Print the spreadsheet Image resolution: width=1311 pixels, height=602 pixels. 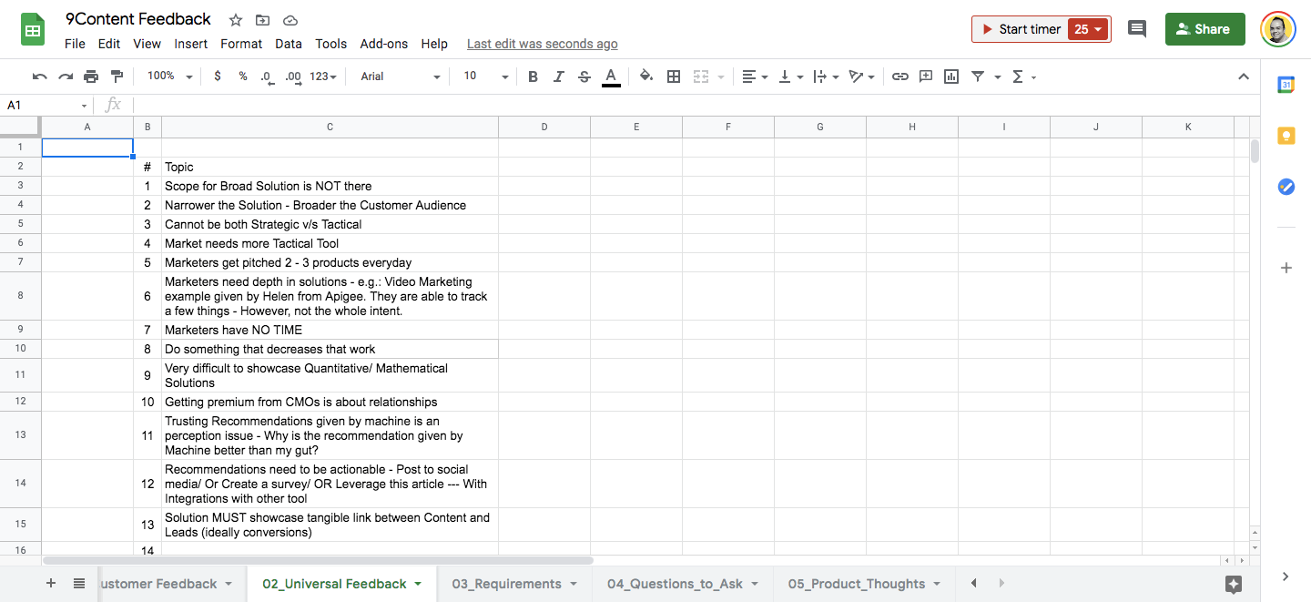pyautogui.click(x=91, y=77)
